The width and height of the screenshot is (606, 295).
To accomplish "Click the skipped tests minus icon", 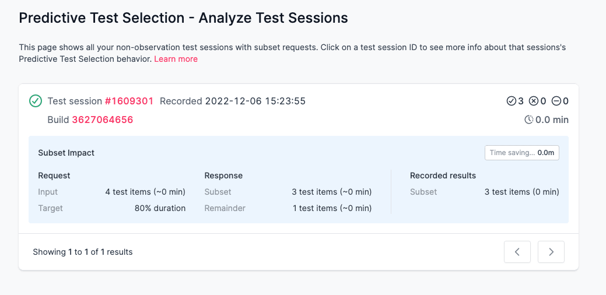I will (x=556, y=101).
